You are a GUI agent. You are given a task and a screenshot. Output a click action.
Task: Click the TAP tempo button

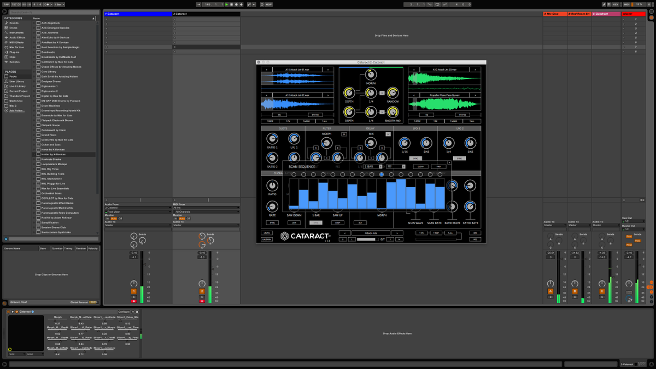pos(6,4)
